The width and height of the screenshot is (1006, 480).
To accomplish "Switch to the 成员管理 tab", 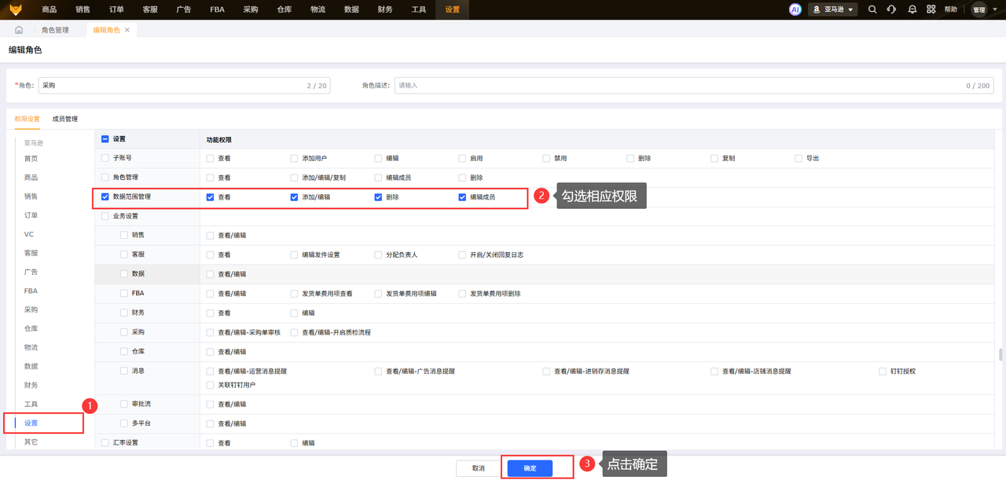I will [65, 119].
